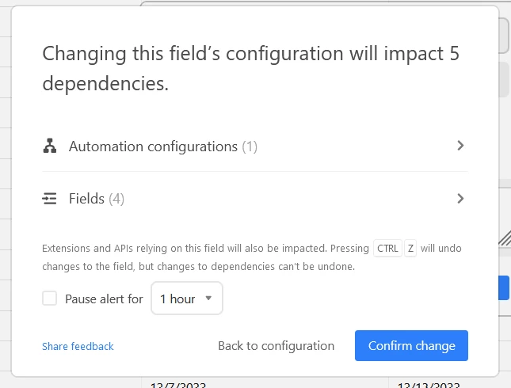This screenshot has width=511, height=388.
Task: Select the 12/7/2023 date cell below dialog
Action: pyautogui.click(x=178, y=385)
